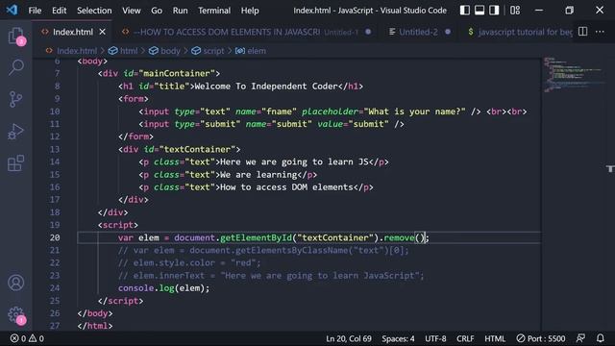Image resolution: width=615 pixels, height=346 pixels.
Task: Toggle the primary side bar layout icon
Action: pos(465,11)
